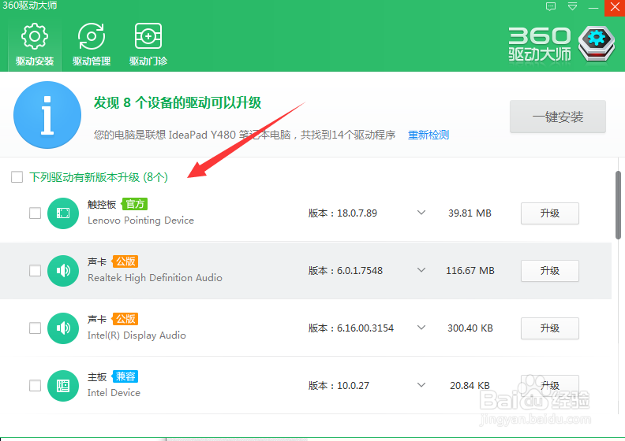The image size is (625, 441).
Task: Close the 360驱动大师 window
Action: tap(615, 8)
